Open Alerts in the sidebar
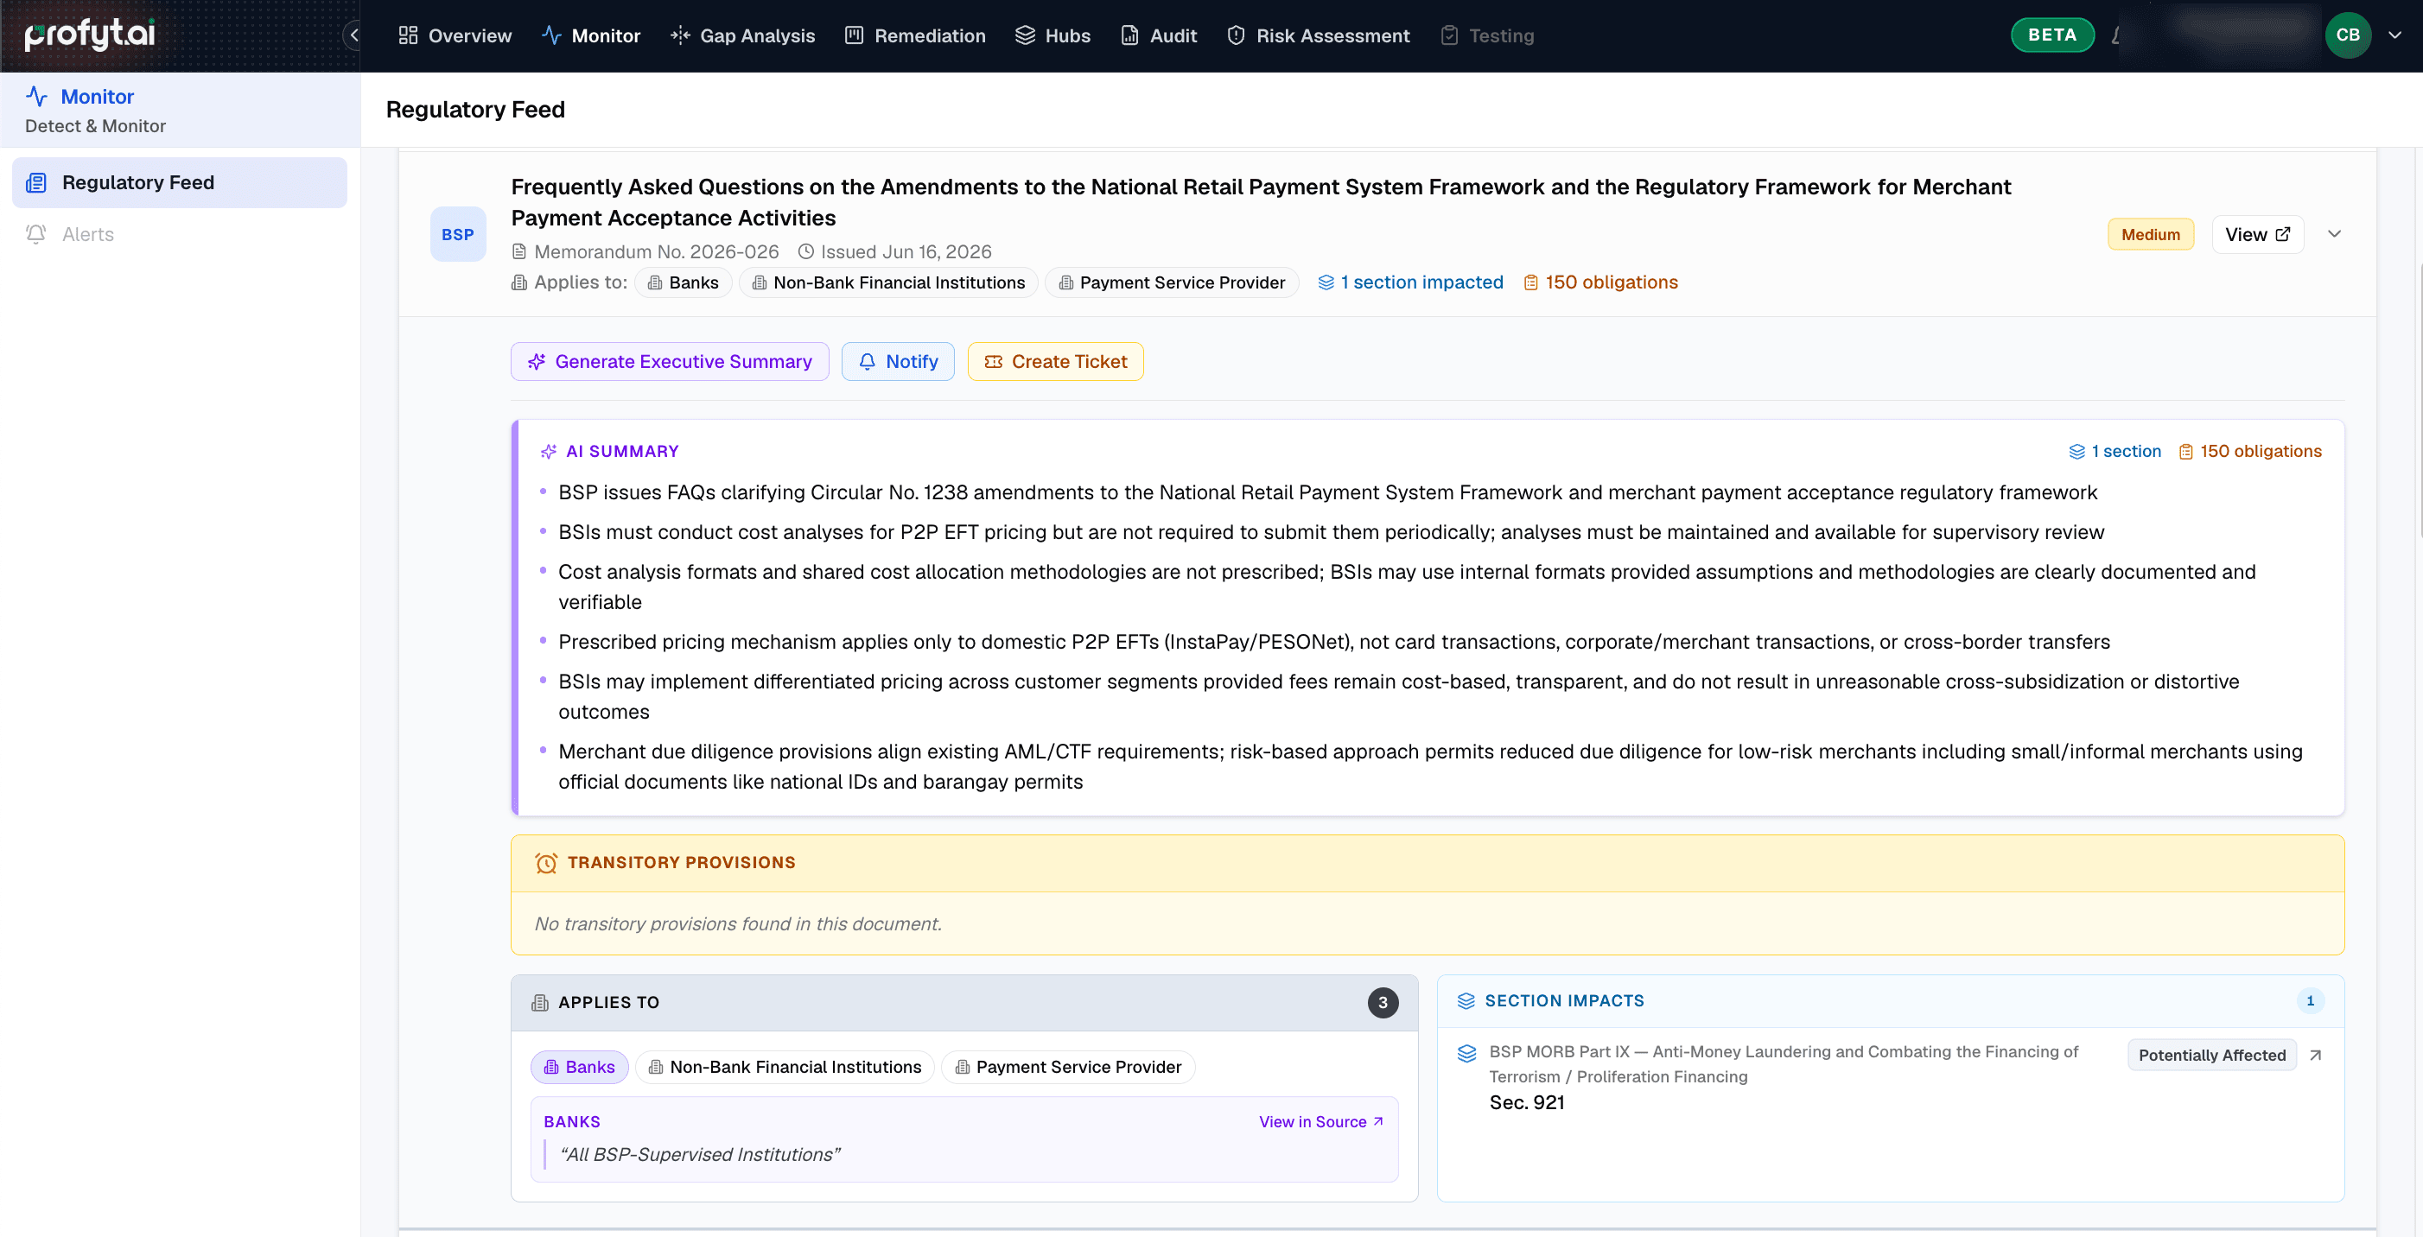The width and height of the screenshot is (2423, 1237). [x=179, y=234]
